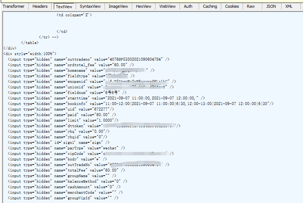Click the merchantCode input line
The height and width of the screenshot is (203, 303).
point(65,193)
